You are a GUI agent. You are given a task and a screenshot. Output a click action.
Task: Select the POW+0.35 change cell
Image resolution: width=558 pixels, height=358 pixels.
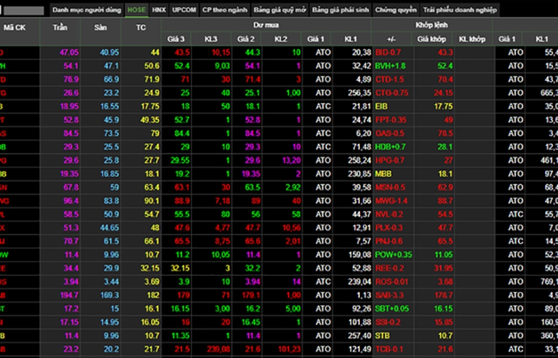(393, 254)
